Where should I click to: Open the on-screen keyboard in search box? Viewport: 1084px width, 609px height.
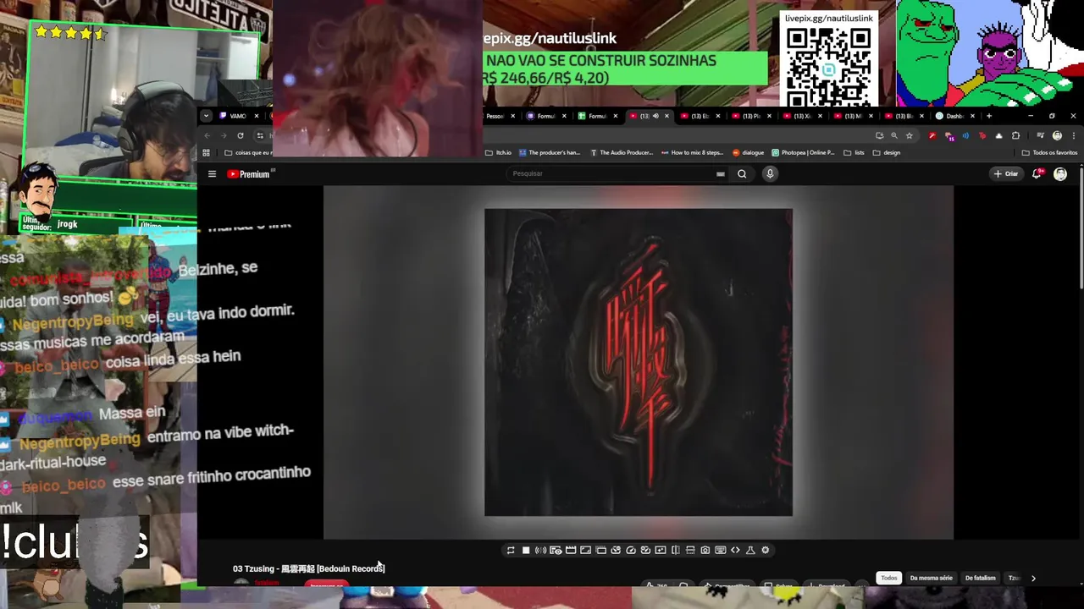coord(721,174)
